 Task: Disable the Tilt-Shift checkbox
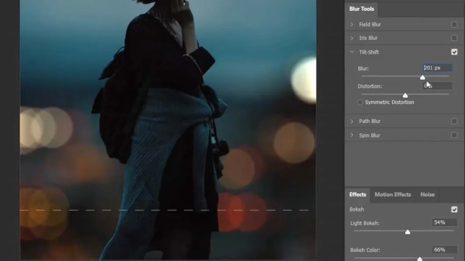click(x=455, y=52)
